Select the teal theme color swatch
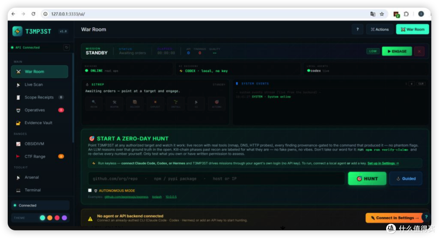This screenshot has width=439, height=238. pyautogui.click(x=43, y=218)
